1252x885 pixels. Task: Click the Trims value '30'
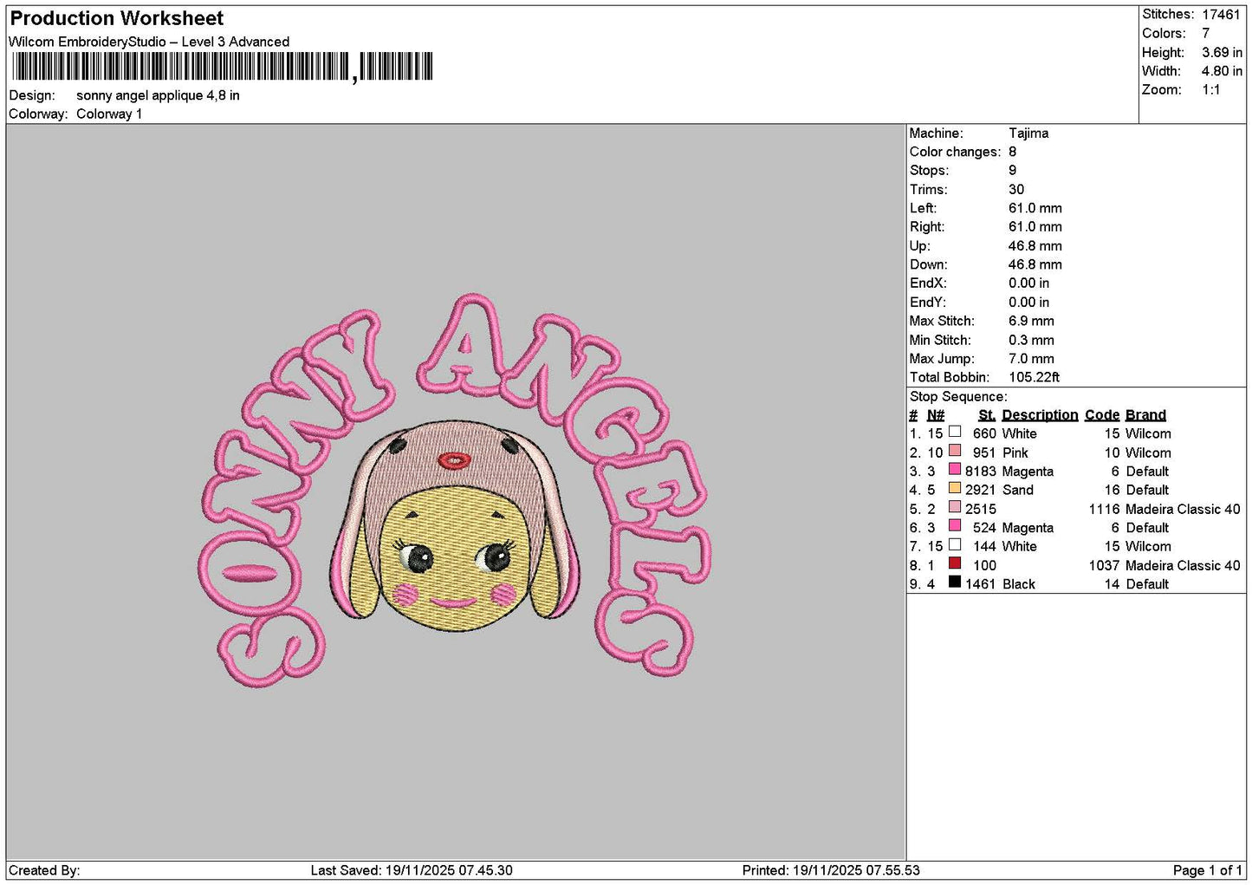click(1016, 189)
